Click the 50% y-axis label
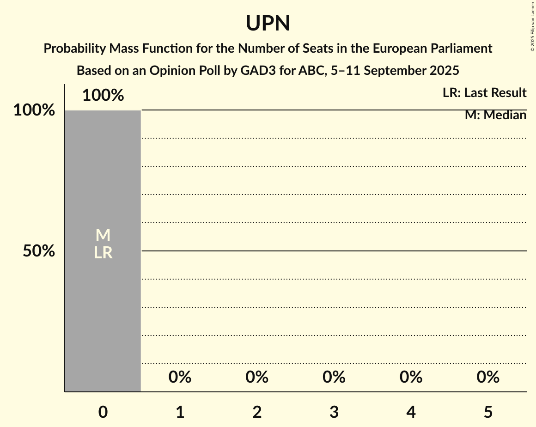 pos(39,251)
